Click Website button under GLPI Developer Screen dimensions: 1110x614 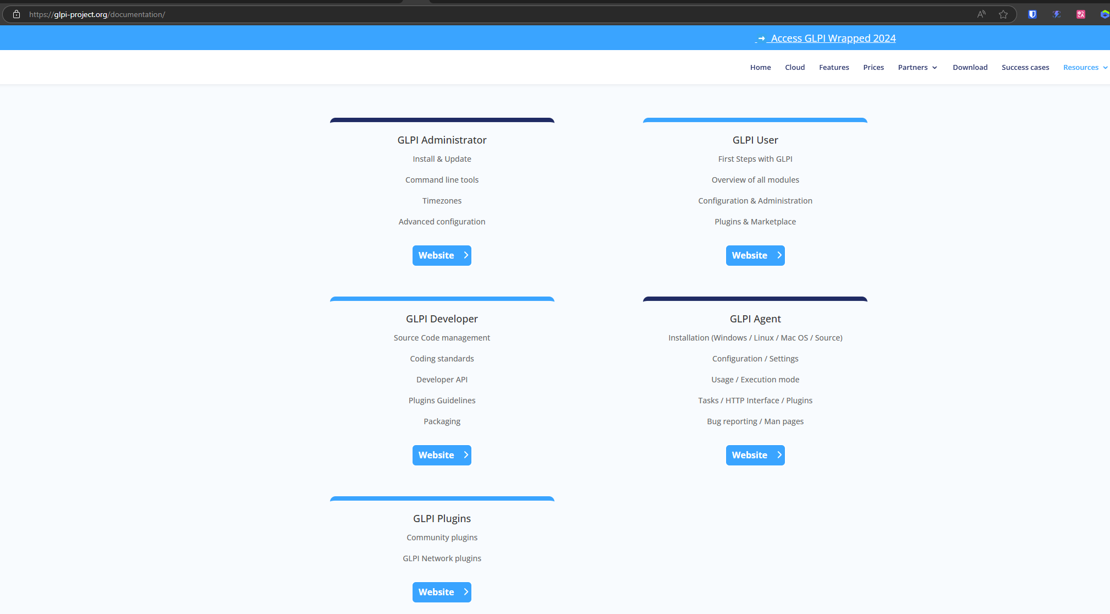tap(442, 455)
